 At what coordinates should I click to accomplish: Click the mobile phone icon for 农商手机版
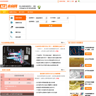tap(58, 1)
